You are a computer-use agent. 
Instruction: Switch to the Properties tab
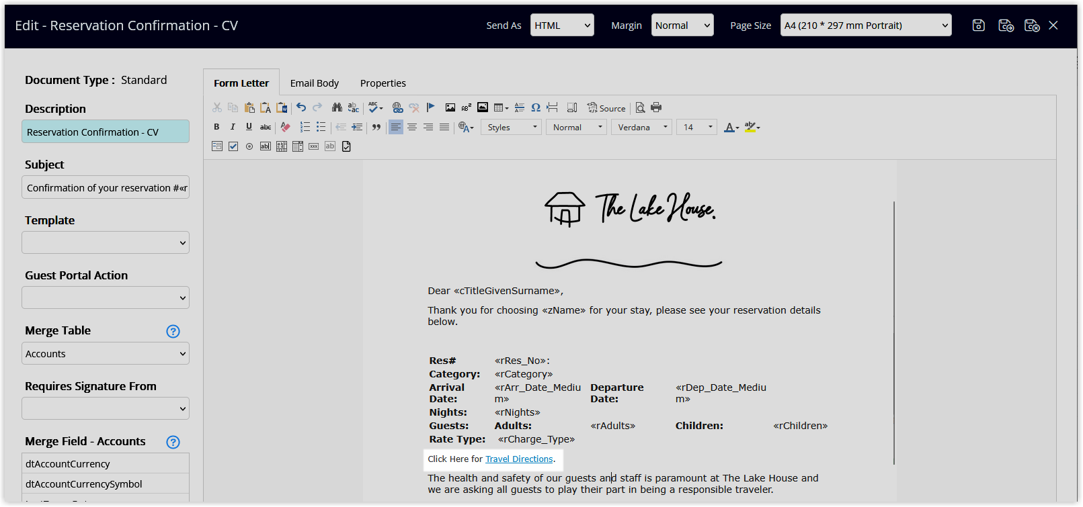(383, 83)
